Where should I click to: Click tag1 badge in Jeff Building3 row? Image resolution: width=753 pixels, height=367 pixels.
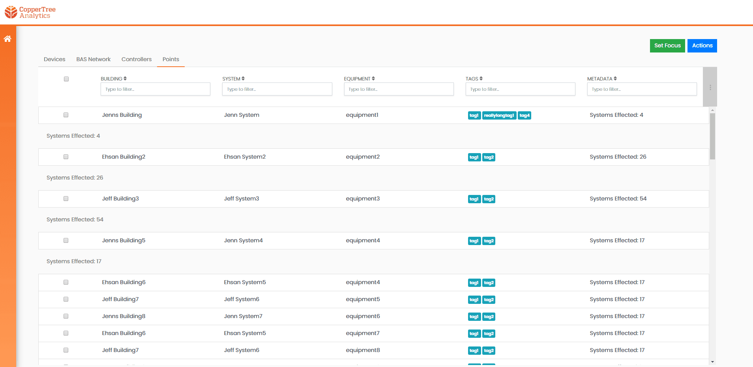(x=474, y=199)
